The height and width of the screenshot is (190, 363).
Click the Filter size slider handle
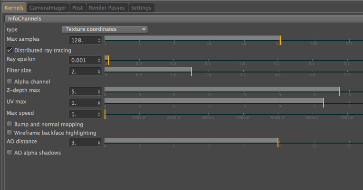191,71
